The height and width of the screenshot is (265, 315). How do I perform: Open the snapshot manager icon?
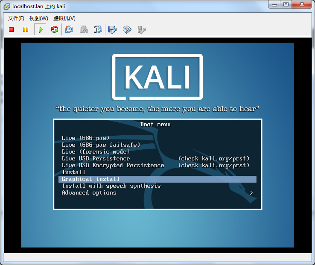(x=98, y=29)
